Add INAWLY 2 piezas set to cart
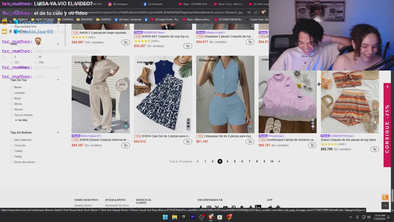The height and width of the screenshot is (222, 394). click(125, 42)
